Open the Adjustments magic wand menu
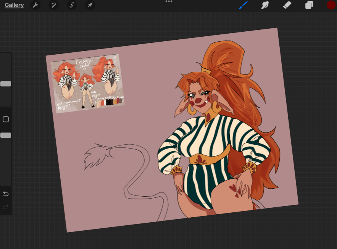Screen dimensions: 337x249 54,5
